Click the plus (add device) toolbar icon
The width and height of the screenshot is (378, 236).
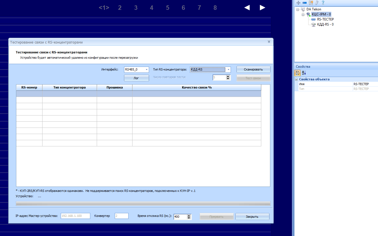click(x=298, y=3)
